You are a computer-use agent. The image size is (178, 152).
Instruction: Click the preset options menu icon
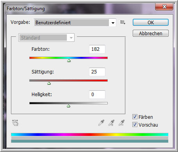click(x=123, y=22)
